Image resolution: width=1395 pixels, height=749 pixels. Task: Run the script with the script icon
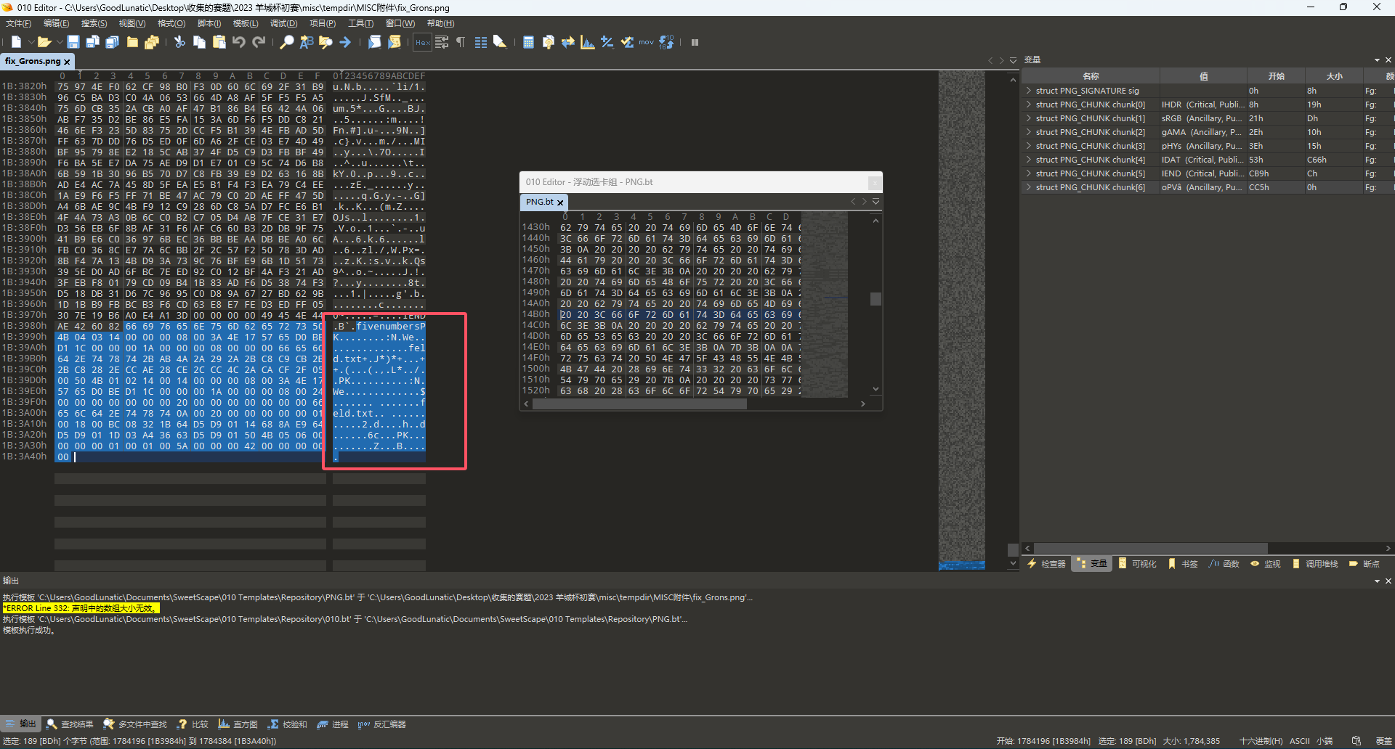374,42
